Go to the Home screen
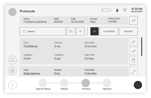Screen dimensions: 151x98 [x=12, y=60]
